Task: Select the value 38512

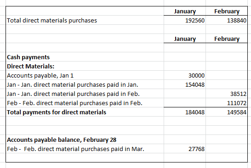Action: (238, 94)
